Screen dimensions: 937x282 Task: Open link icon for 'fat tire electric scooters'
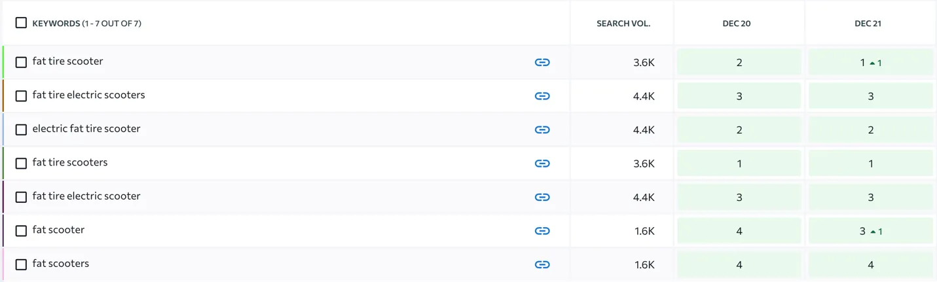[x=542, y=96]
